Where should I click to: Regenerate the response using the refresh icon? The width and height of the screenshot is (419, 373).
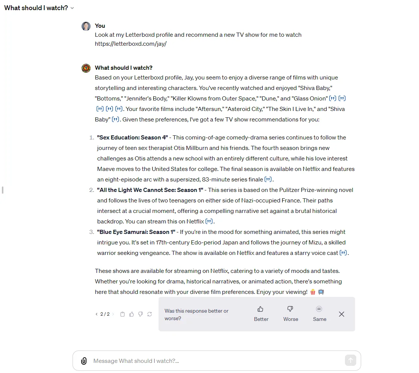click(150, 314)
